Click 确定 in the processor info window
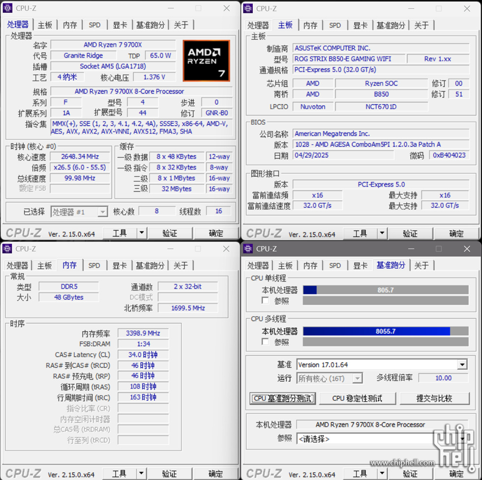Viewport: 482px width, 480px height. point(216,233)
